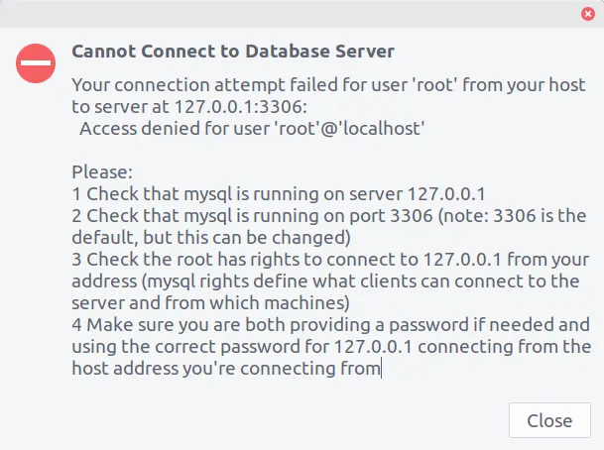Click the Close button
Screen dimensions: 604x450
(548, 420)
